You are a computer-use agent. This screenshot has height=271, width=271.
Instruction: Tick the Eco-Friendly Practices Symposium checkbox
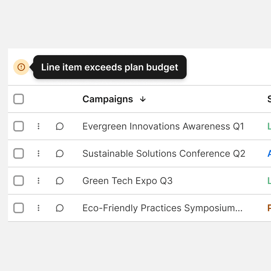pyautogui.click(x=19, y=208)
